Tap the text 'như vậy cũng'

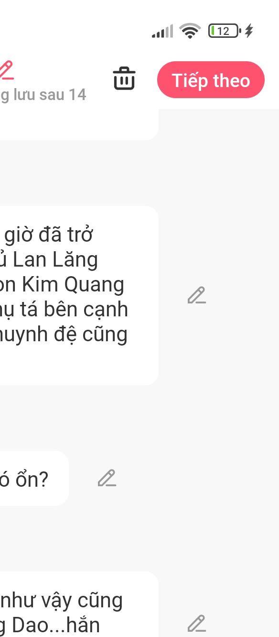pos(62,601)
